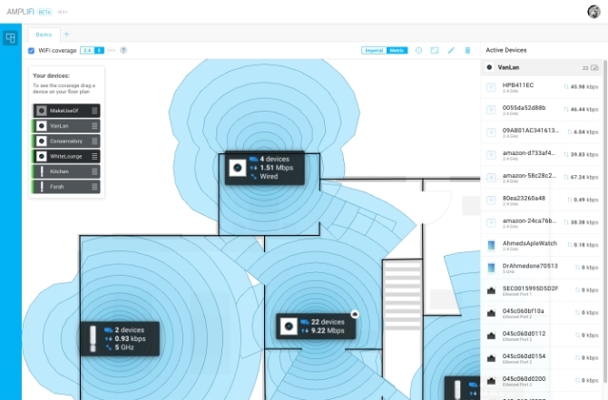Select MakeUseOf in Your devices
This screenshot has height=400, width=608.
(66, 111)
